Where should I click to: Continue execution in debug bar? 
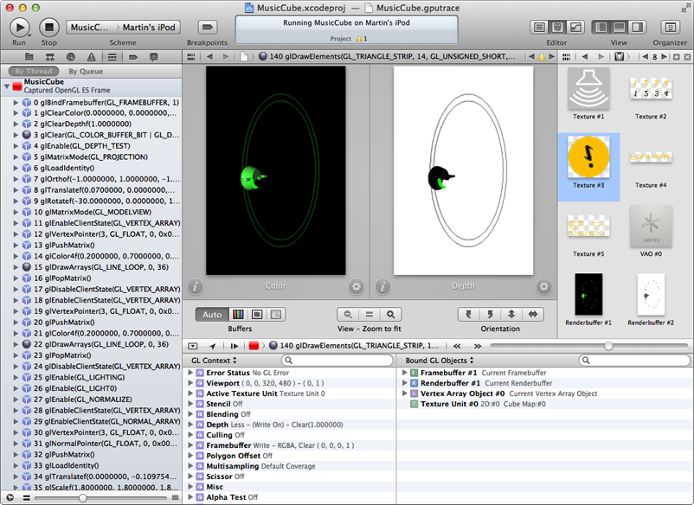pyautogui.click(x=235, y=346)
